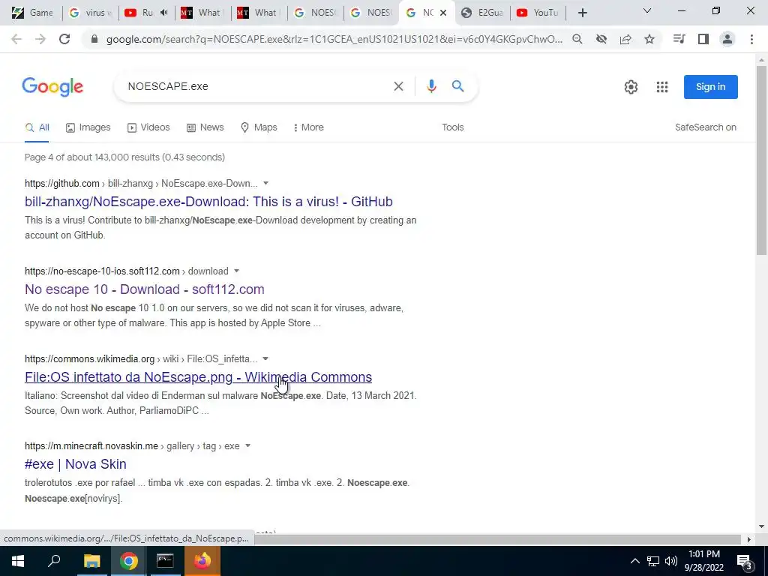Submit search with magnifier icon
The image size is (768, 576).
[x=458, y=86]
